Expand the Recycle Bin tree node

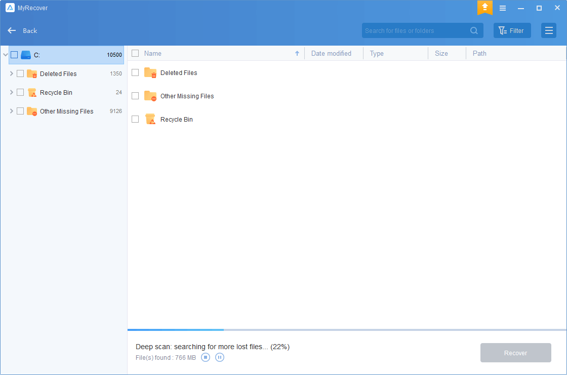click(12, 92)
